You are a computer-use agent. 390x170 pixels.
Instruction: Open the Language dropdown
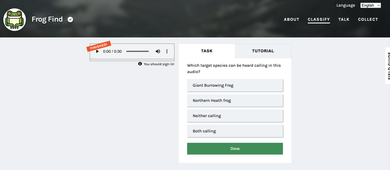(370, 5)
